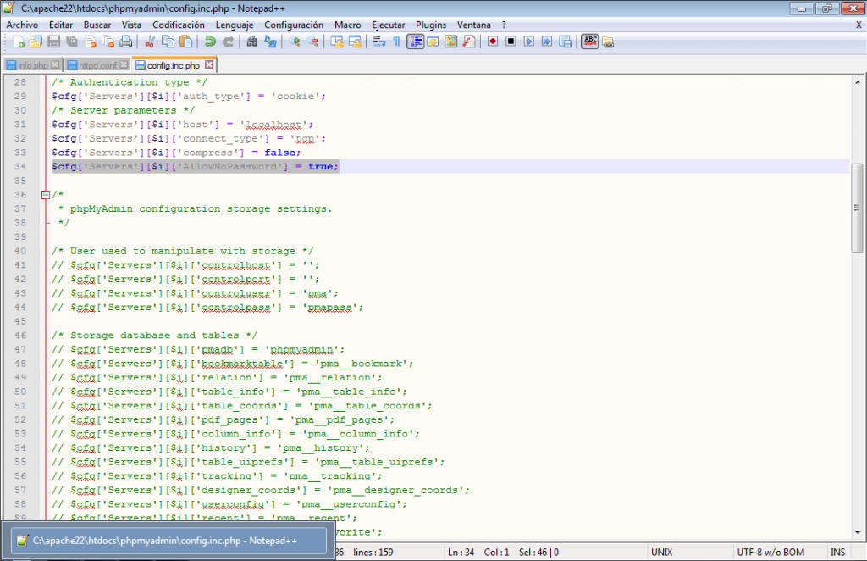
Task: Start recording a macro
Action: (493, 42)
